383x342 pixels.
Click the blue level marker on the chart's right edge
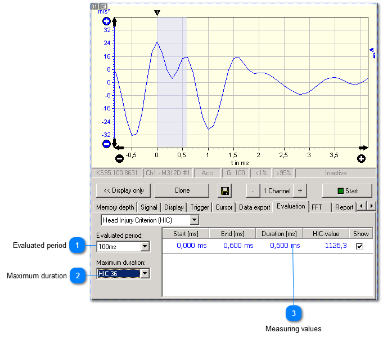pyautogui.click(x=372, y=52)
